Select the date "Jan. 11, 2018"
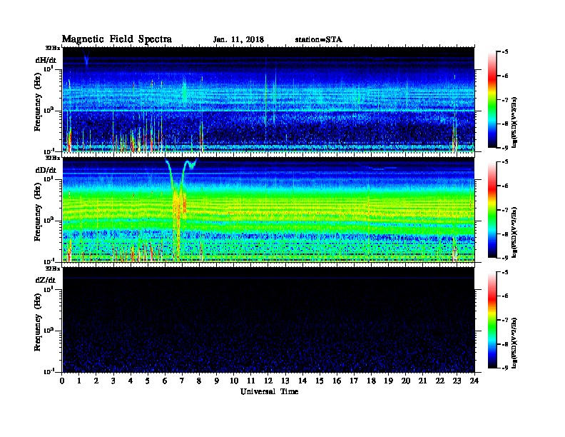This screenshot has height=437, width=565. click(238, 40)
